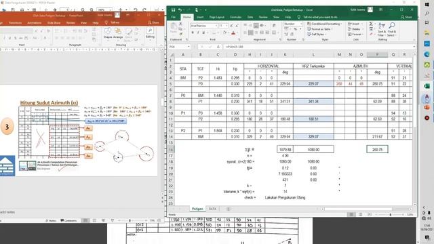Viewport: 434px width, 244px height.
Task: Open Editing group in PowerPoint
Action: point(150,33)
